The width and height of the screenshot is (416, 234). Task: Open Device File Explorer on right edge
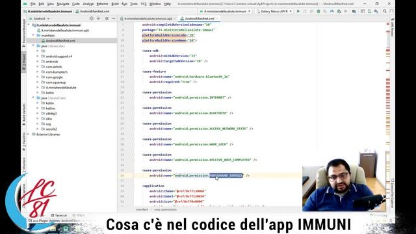(x=392, y=193)
